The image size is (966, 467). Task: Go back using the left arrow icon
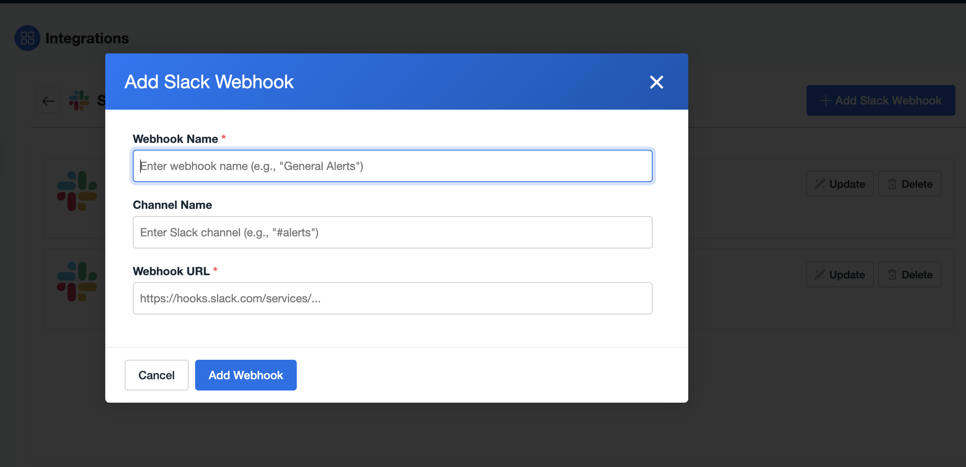pyautogui.click(x=48, y=100)
